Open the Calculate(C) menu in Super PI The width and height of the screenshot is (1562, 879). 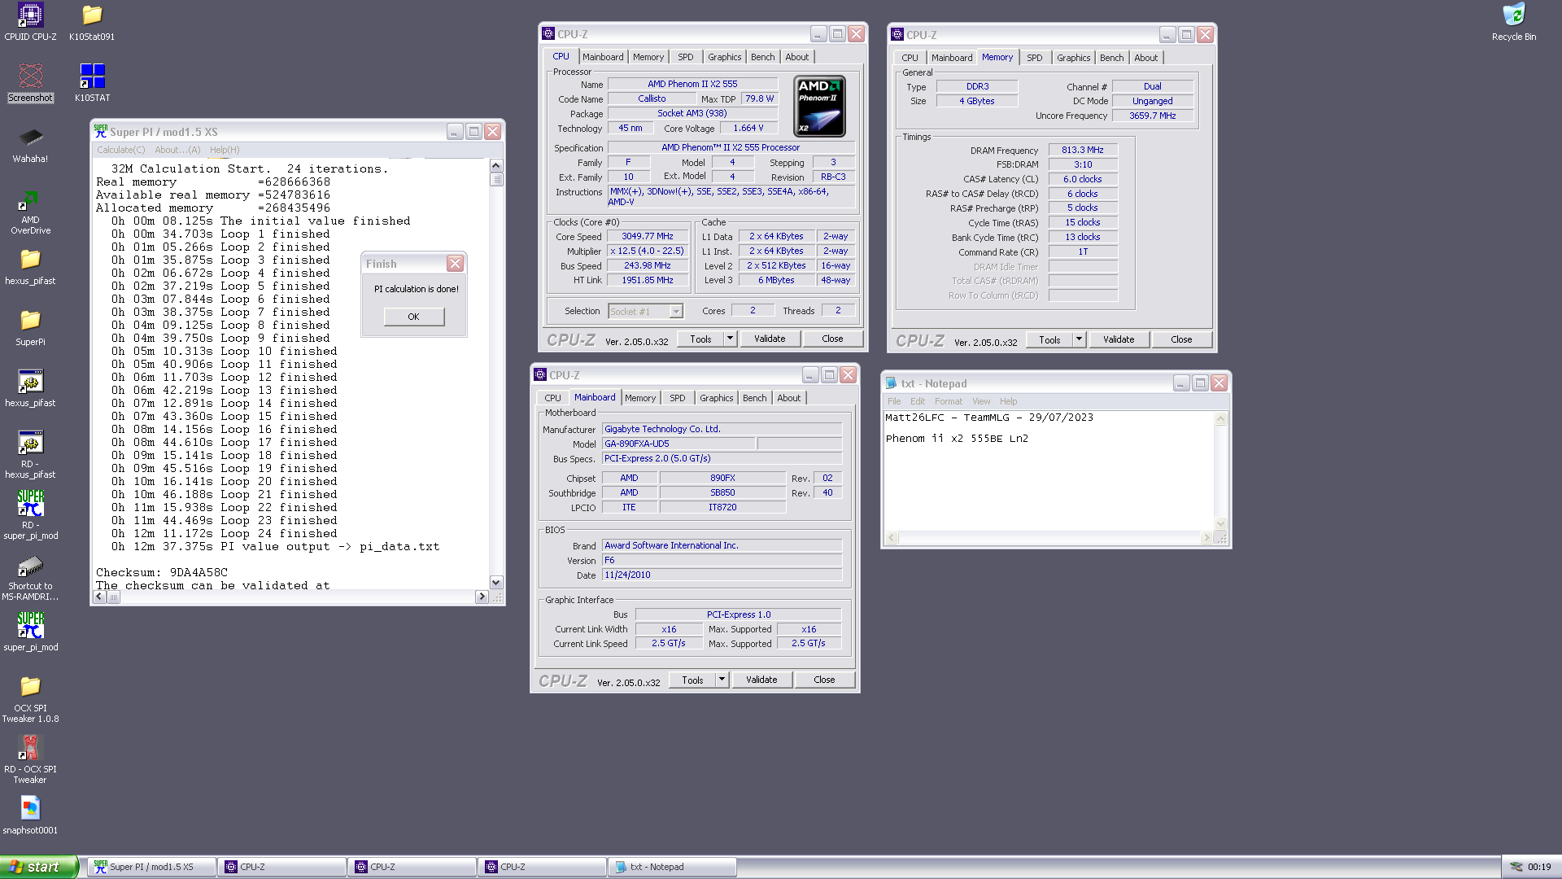[x=121, y=150]
